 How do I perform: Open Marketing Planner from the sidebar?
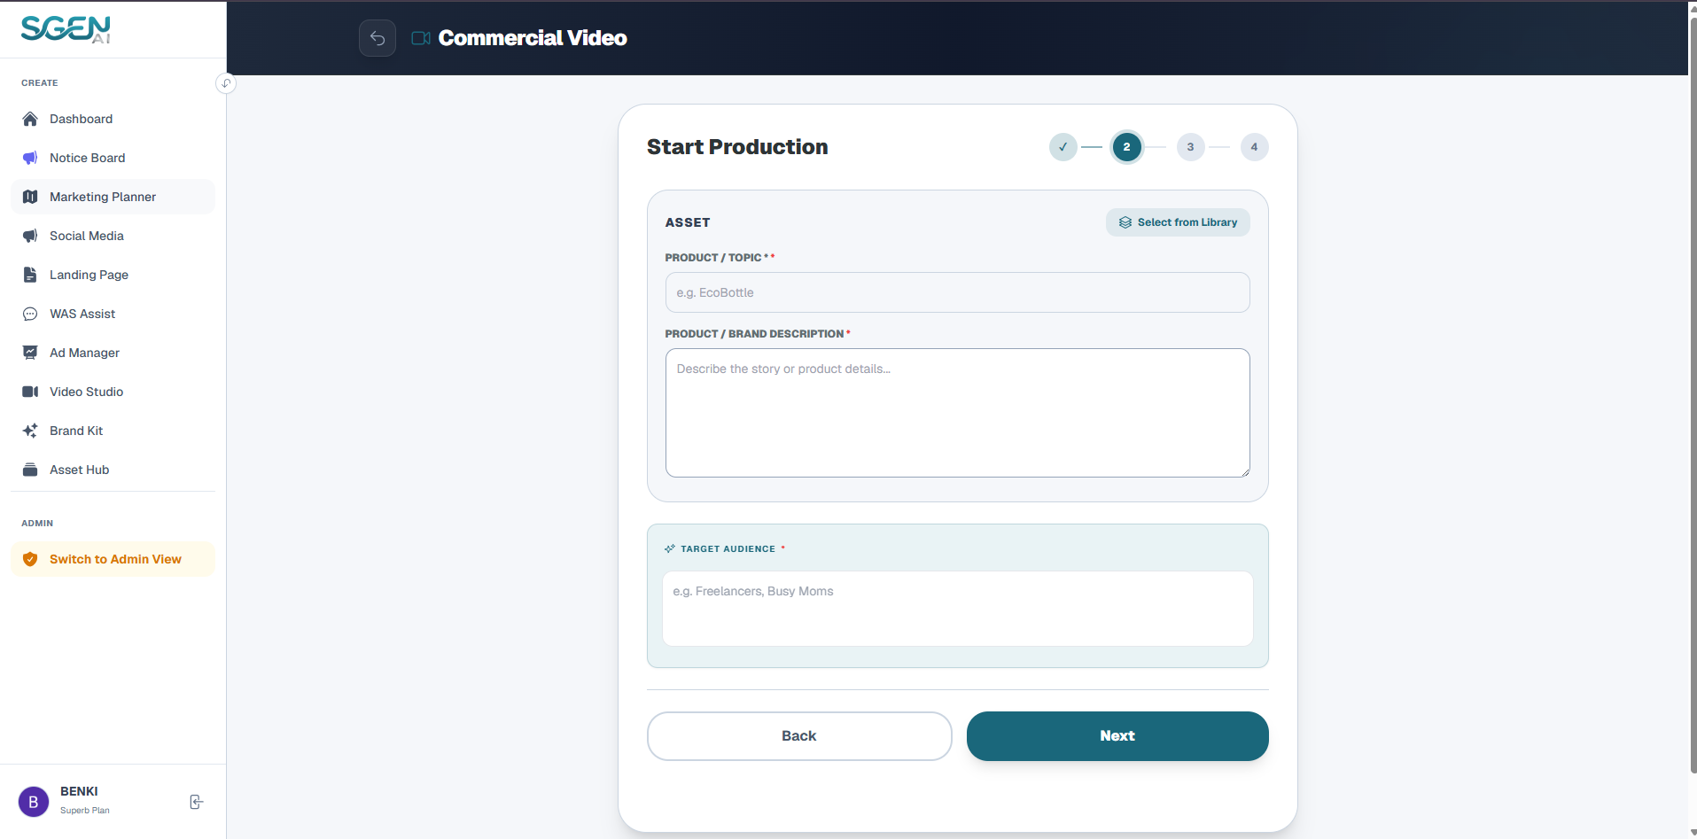click(x=113, y=197)
